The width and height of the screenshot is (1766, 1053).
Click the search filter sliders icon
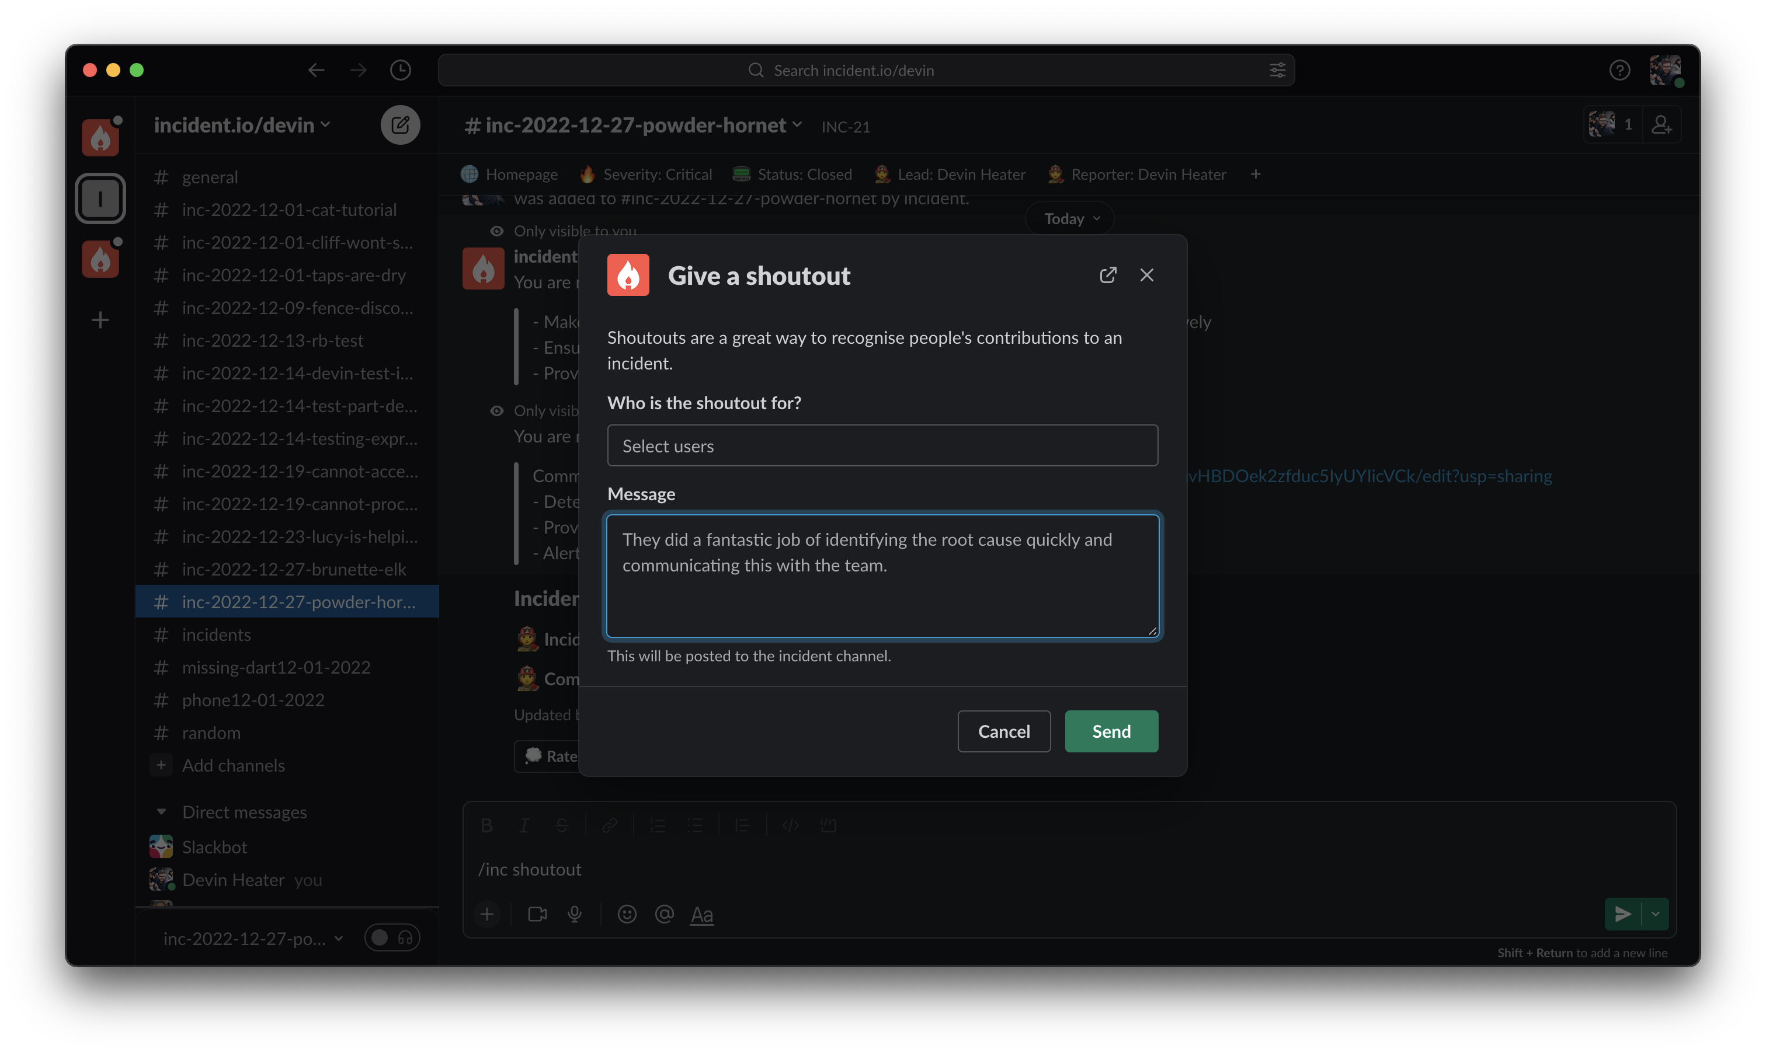1277,70
